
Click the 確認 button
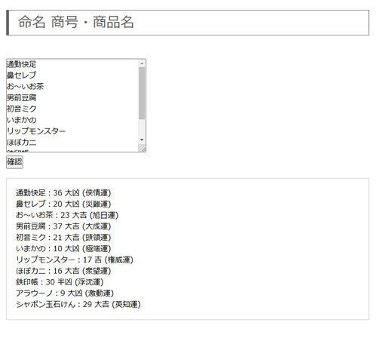click(x=14, y=162)
